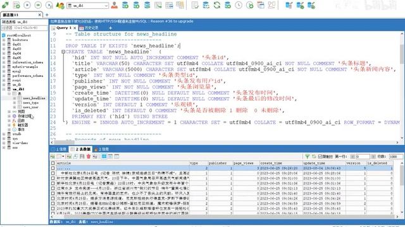Sort by the create_time column header
The image size is (405, 227).
pos(281,163)
